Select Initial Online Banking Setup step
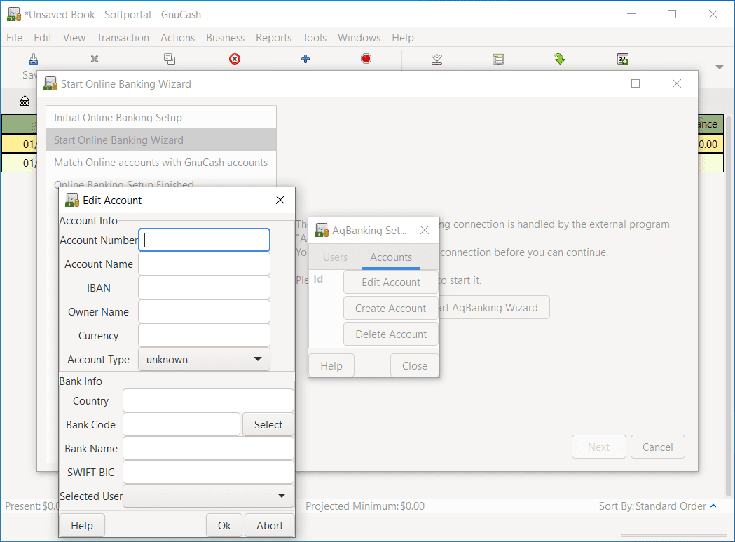The image size is (735, 542). click(x=160, y=117)
